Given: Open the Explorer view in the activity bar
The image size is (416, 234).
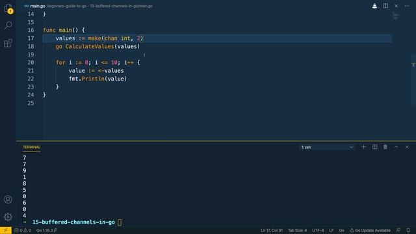Looking at the screenshot, I should tap(8, 8).
